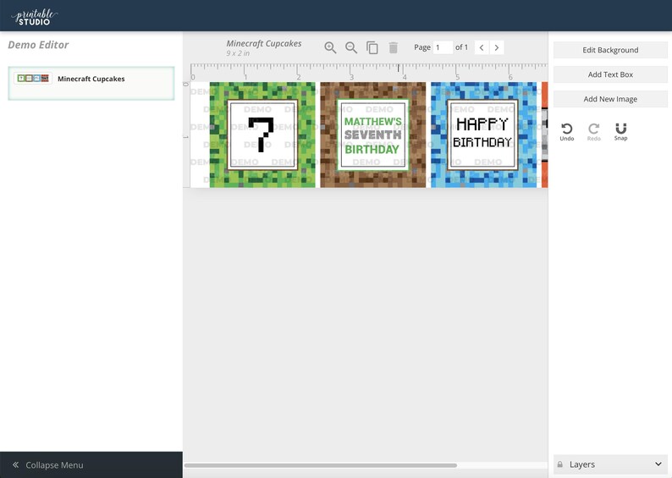Image resolution: width=672 pixels, height=478 pixels.
Task: Select the HAPPY text on blue tile
Action: coord(482,124)
